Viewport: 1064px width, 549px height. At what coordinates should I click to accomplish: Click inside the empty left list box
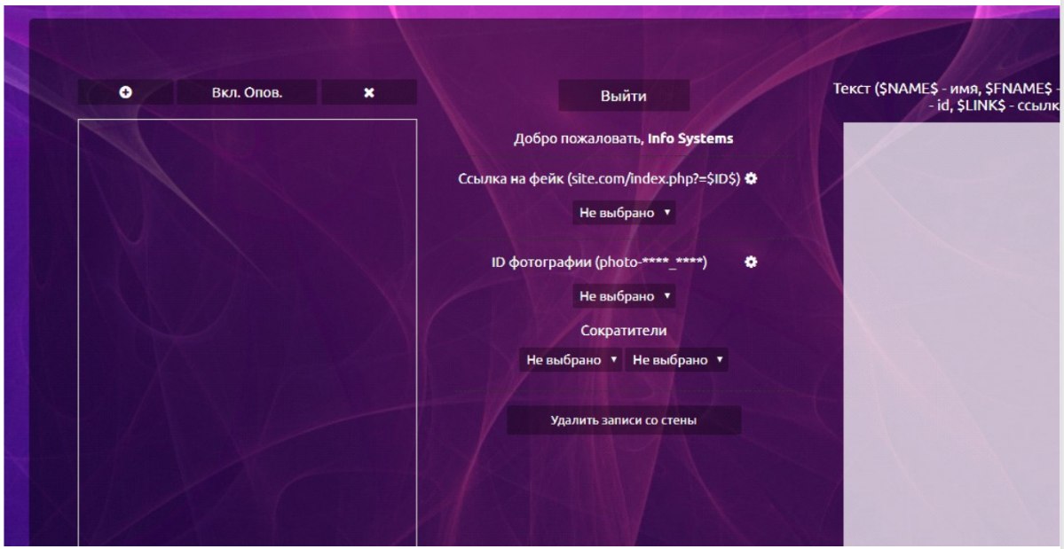point(247,328)
